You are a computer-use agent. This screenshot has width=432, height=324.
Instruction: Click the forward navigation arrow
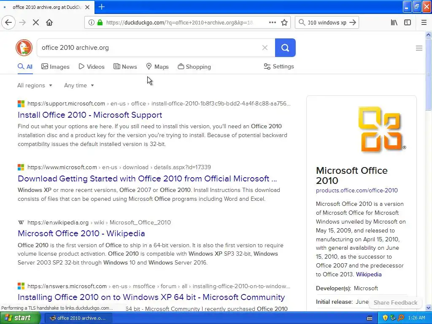[x=22, y=22]
